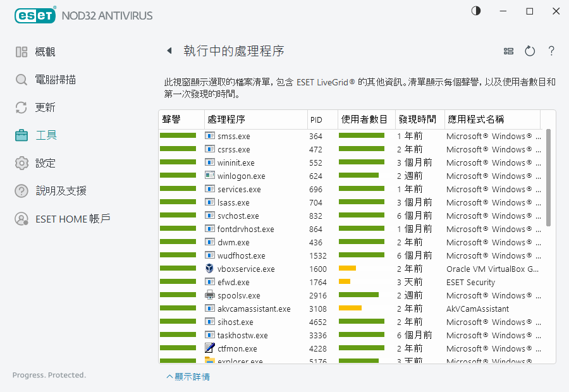Sort by 發現時間 column header
The image size is (569, 392).
click(420, 119)
